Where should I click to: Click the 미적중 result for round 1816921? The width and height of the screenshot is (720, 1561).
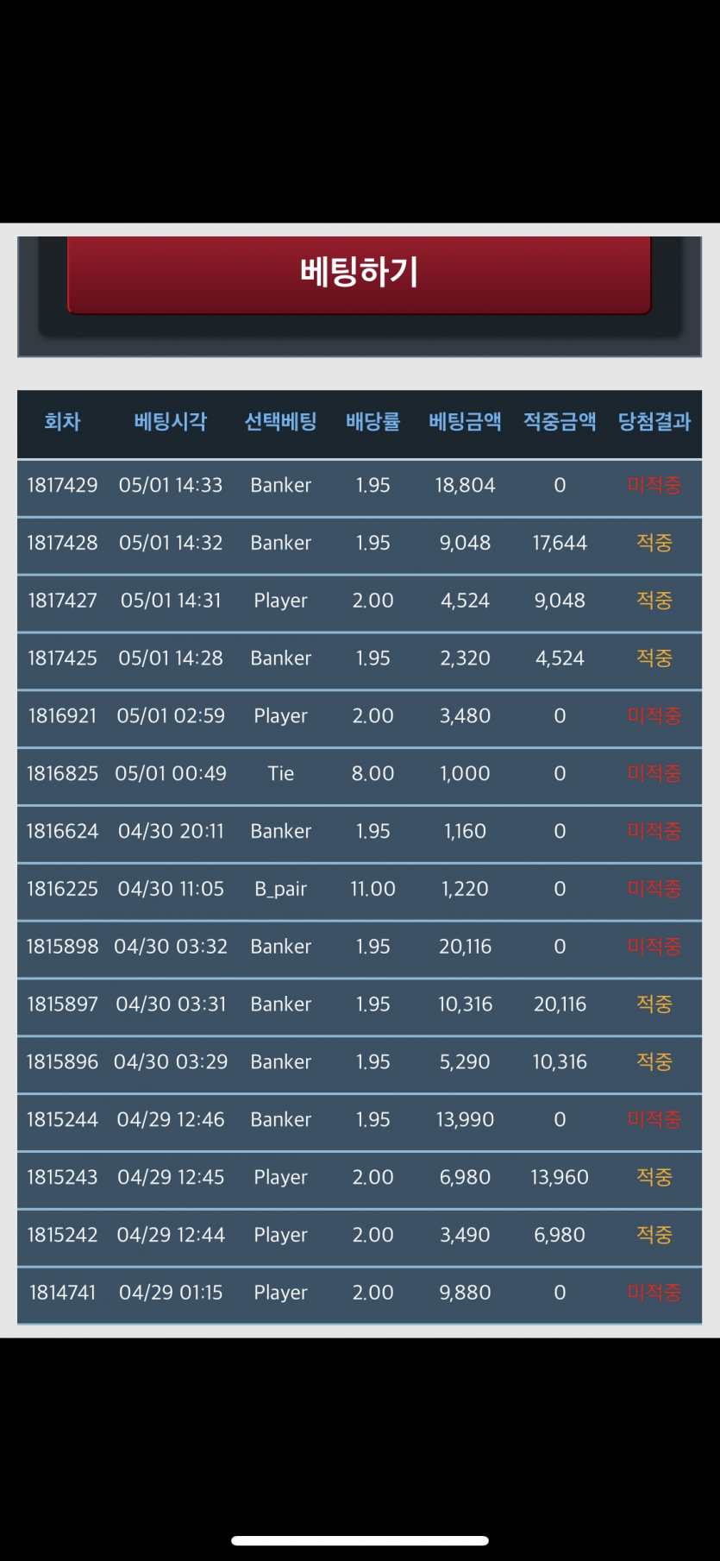[654, 716]
